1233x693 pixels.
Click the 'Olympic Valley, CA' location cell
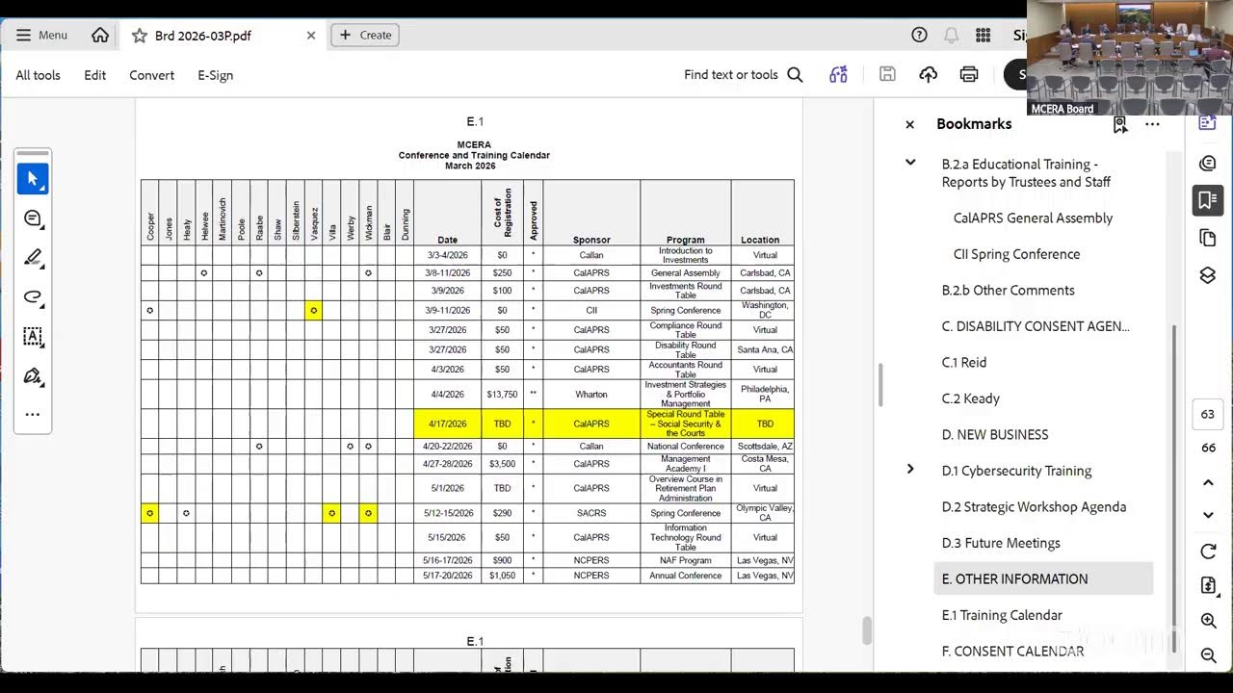(x=765, y=513)
